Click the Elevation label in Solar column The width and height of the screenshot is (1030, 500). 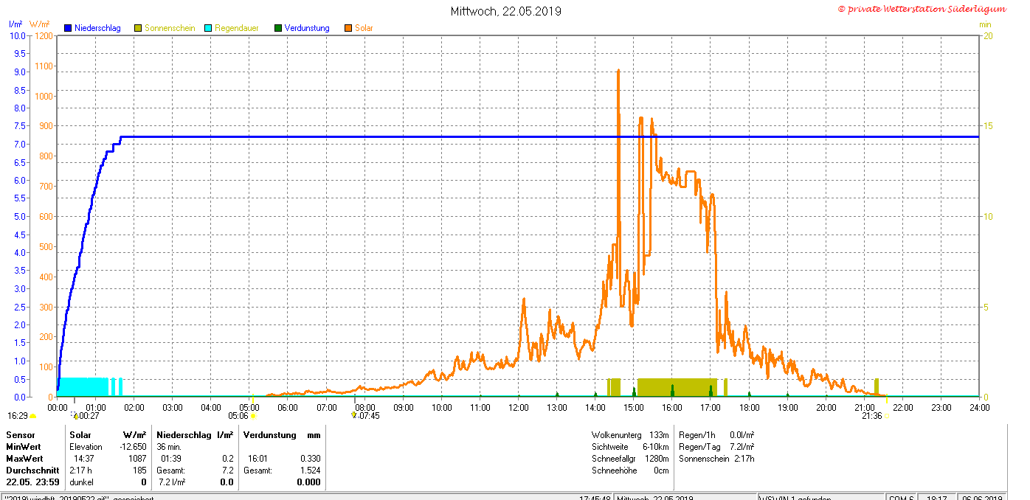(86, 447)
